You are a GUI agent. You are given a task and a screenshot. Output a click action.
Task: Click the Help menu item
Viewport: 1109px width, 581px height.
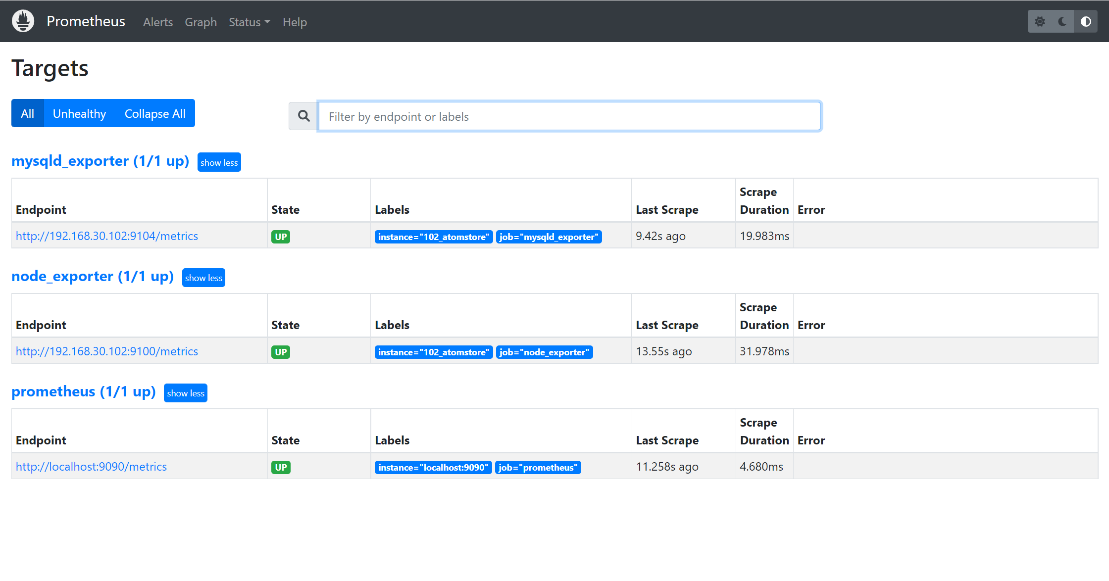pyautogui.click(x=294, y=21)
